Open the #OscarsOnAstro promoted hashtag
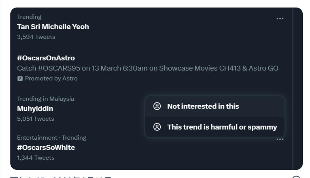This screenshot has height=178, width=310. pos(46,58)
